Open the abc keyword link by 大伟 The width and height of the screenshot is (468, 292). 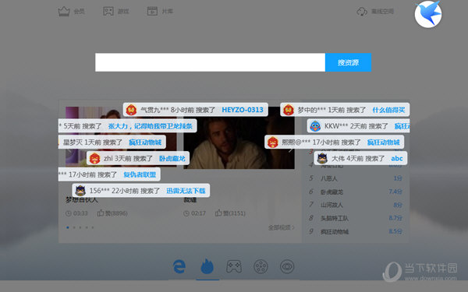tap(397, 158)
